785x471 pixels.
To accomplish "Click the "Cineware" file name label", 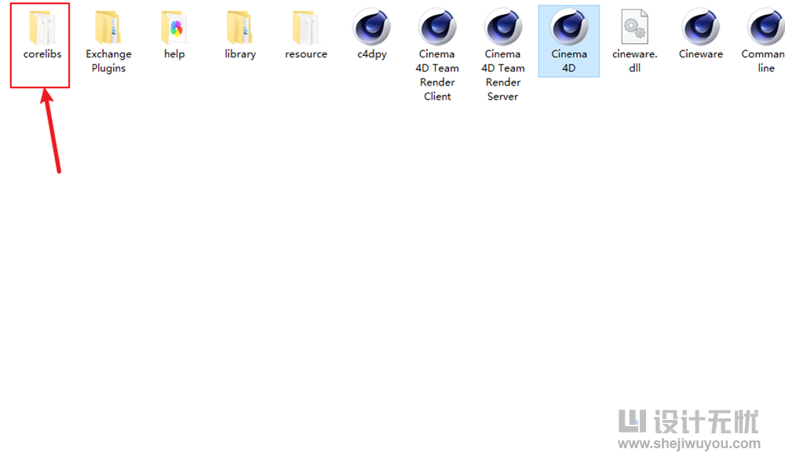I will [700, 54].
